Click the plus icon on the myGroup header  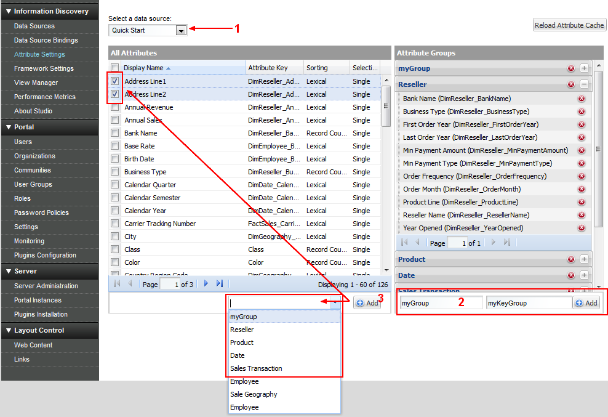[583, 68]
